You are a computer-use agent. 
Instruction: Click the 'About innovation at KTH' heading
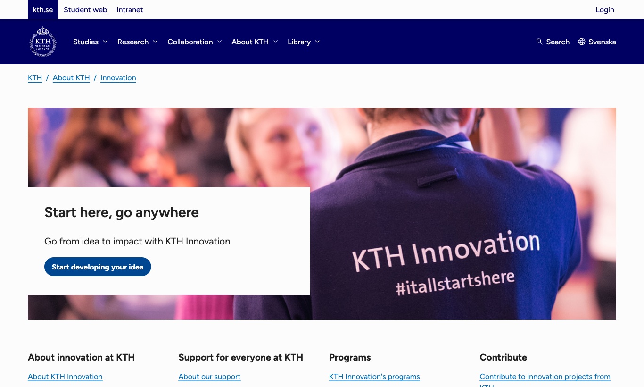81,357
